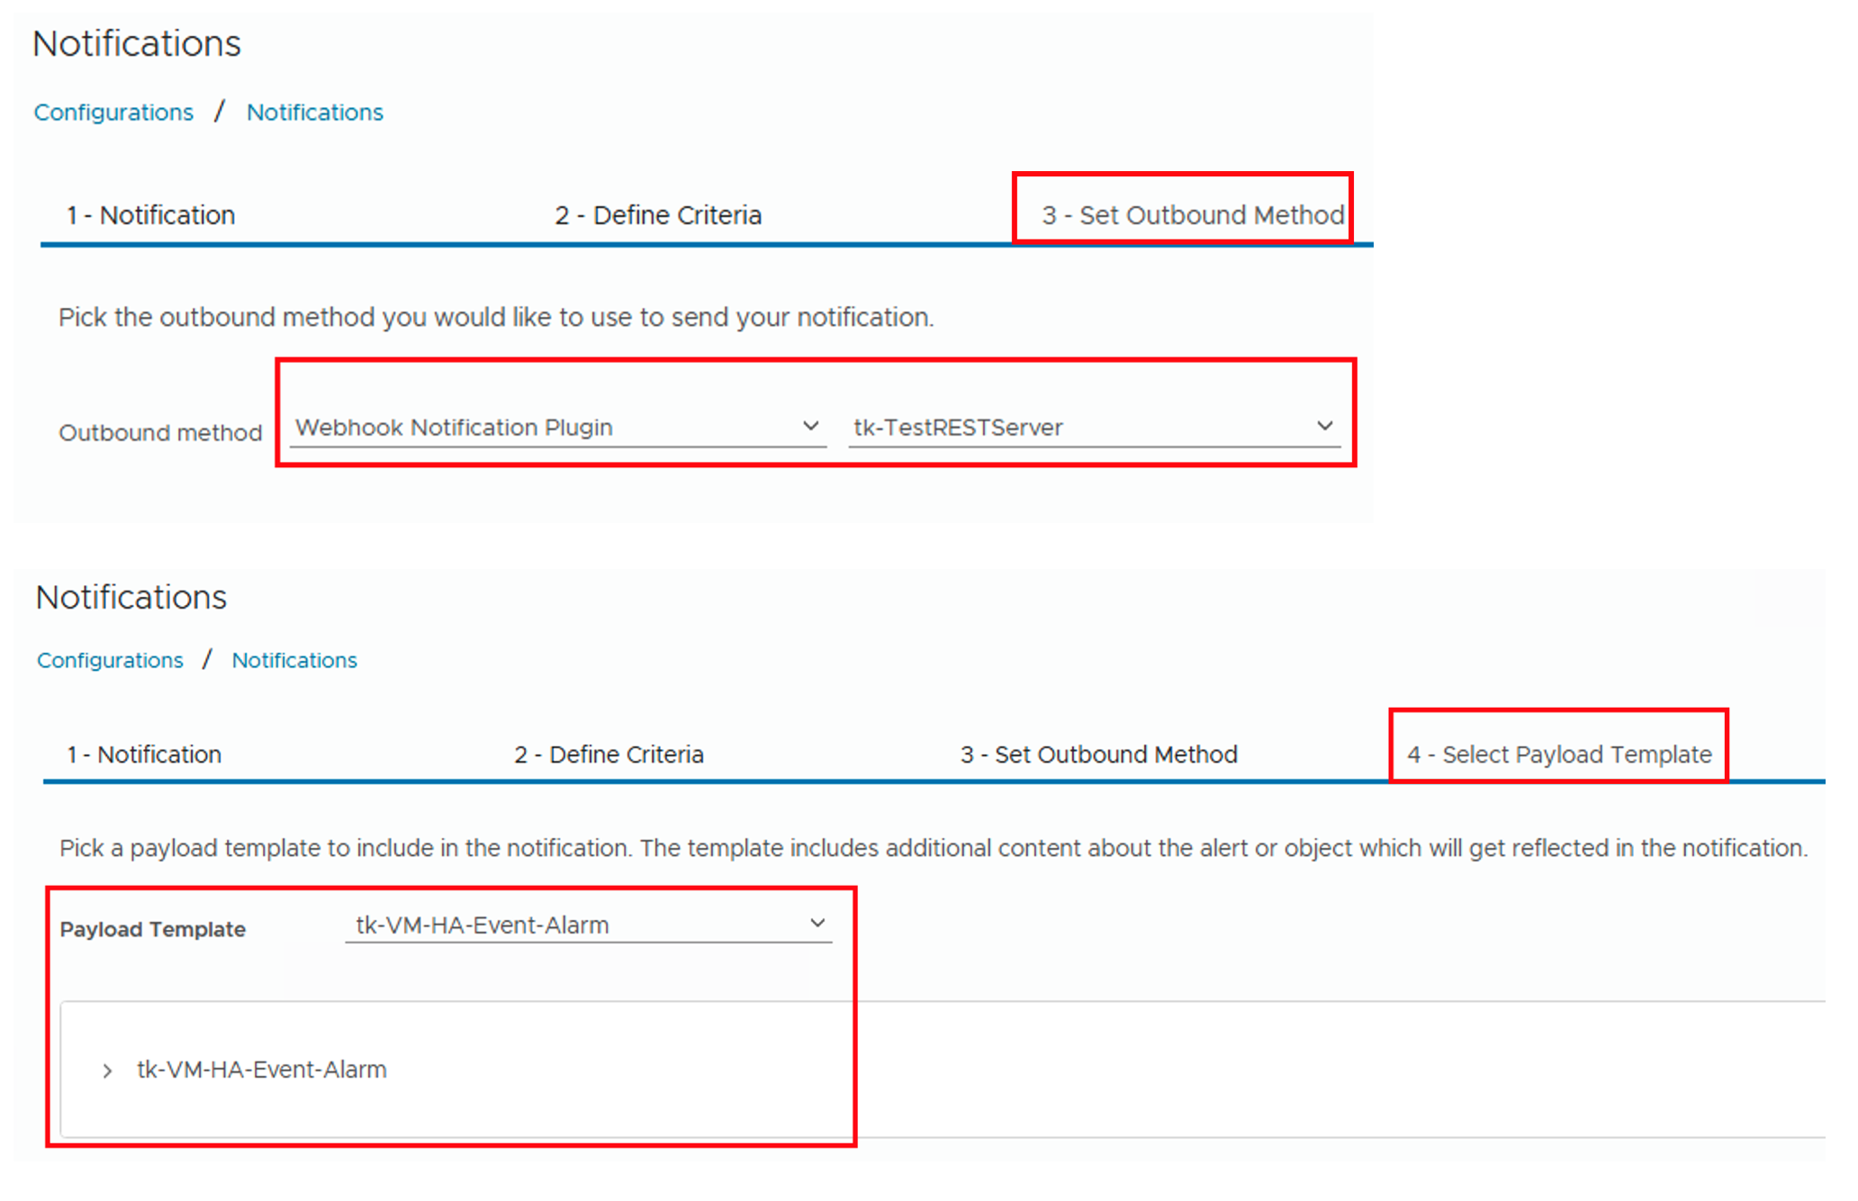
Task: Open Configurations breadcrumb link in lower panel
Action: [110, 660]
